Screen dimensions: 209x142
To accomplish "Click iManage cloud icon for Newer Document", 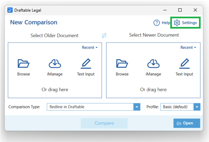I will coord(153,64).
